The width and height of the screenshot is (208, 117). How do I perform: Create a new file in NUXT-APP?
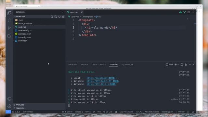pyautogui.click(x=52, y=17)
